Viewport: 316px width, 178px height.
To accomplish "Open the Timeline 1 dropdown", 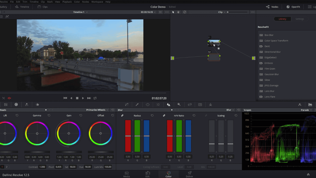I will pyautogui.click(x=80, y=12).
